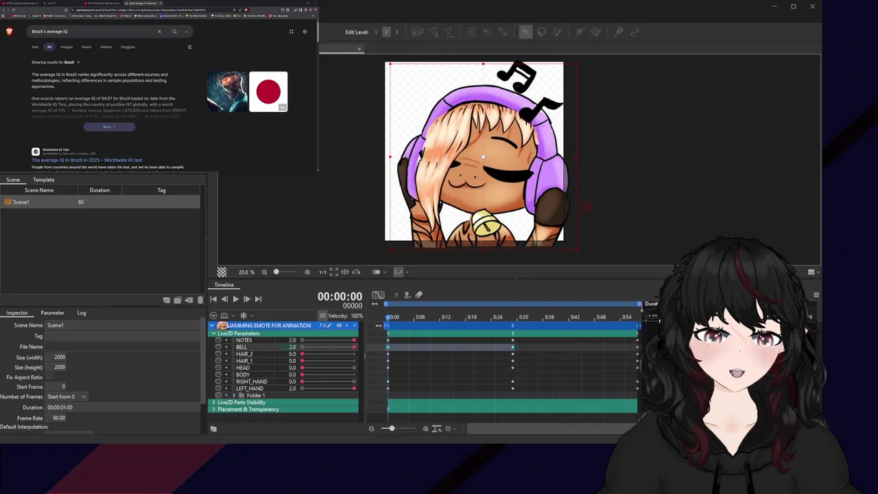Toggle the LEFT_HAND parameter row icon
Image resolution: width=878 pixels, height=494 pixels.
[218, 388]
